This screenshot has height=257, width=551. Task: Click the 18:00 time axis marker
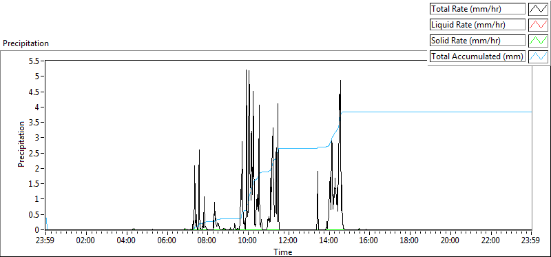pyautogui.click(x=410, y=241)
